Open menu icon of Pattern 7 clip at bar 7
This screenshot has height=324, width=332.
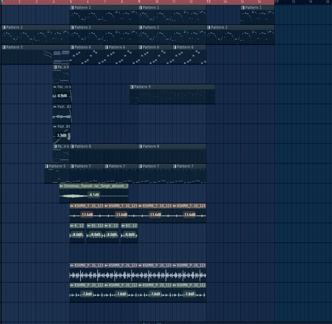click(106, 166)
